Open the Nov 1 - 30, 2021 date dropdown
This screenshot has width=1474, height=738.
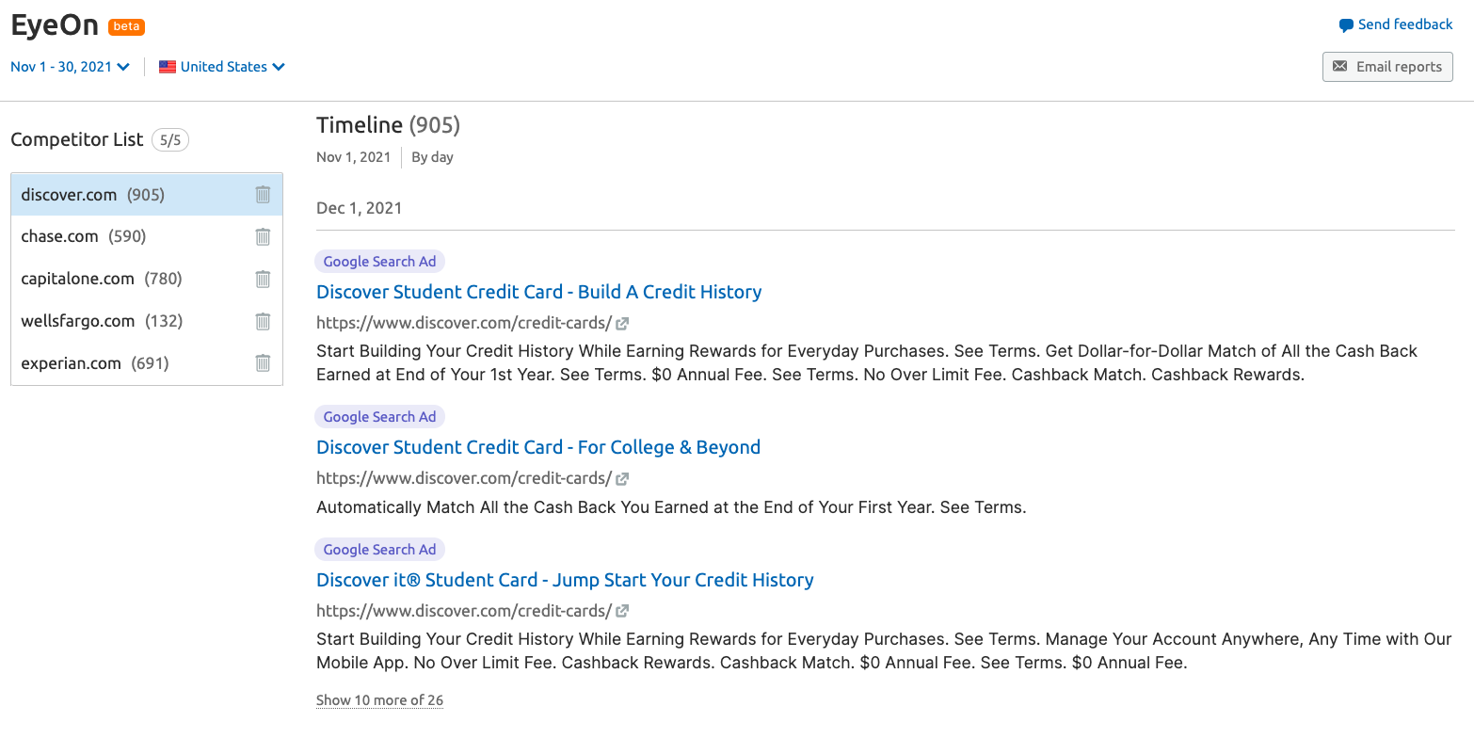[x=70, y=67]
